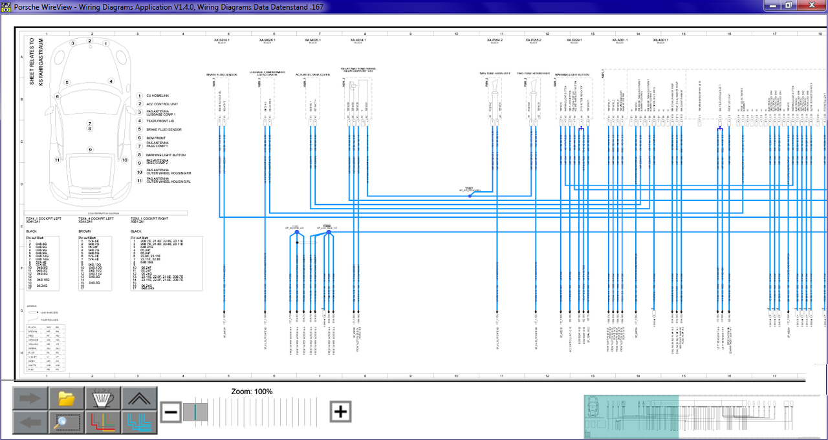This screenshot has height=440, width=828.
Task: Click 'WARNING LIGHT BUTTON' legend entry
Action: tap(166, 155)
